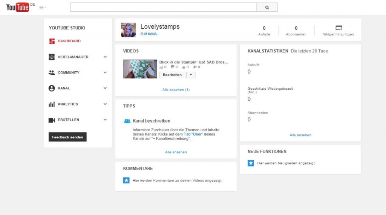This screenshot has height=215, width=386.
Task: Expand the Video-Manager chevron
Action: pos(105,57)
